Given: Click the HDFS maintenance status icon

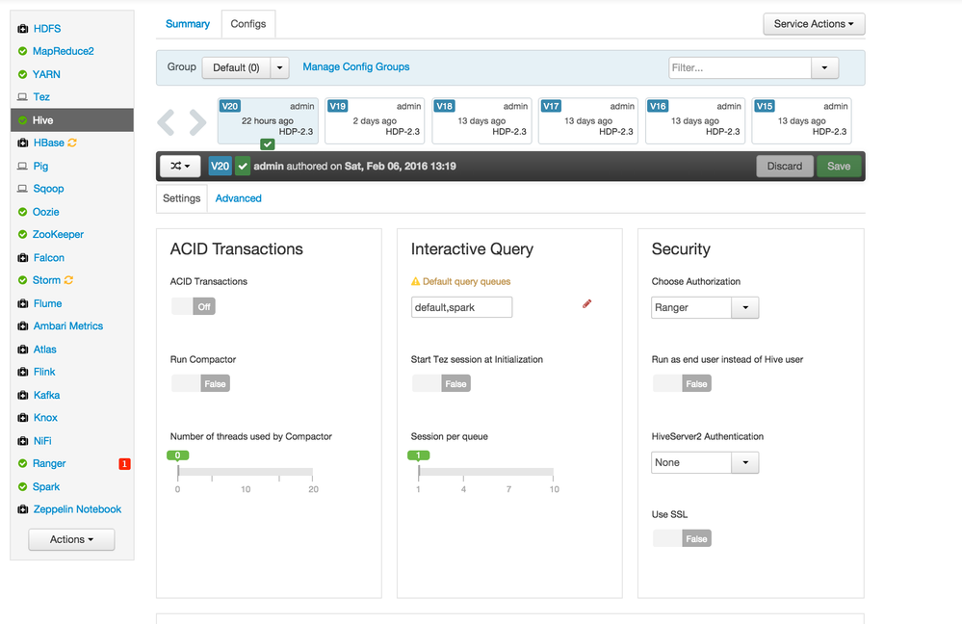Looking at the screenshot, I should [23, 29].
